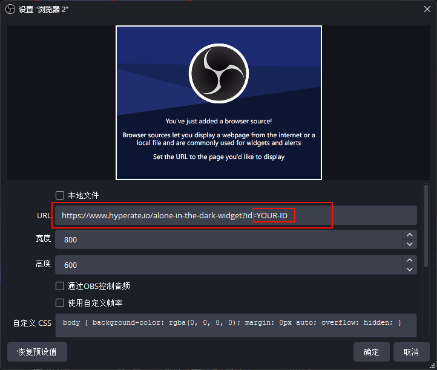437x370 pixels.
Task: Confirm settings with the 确定 button
Action: [x=371, y=352]
